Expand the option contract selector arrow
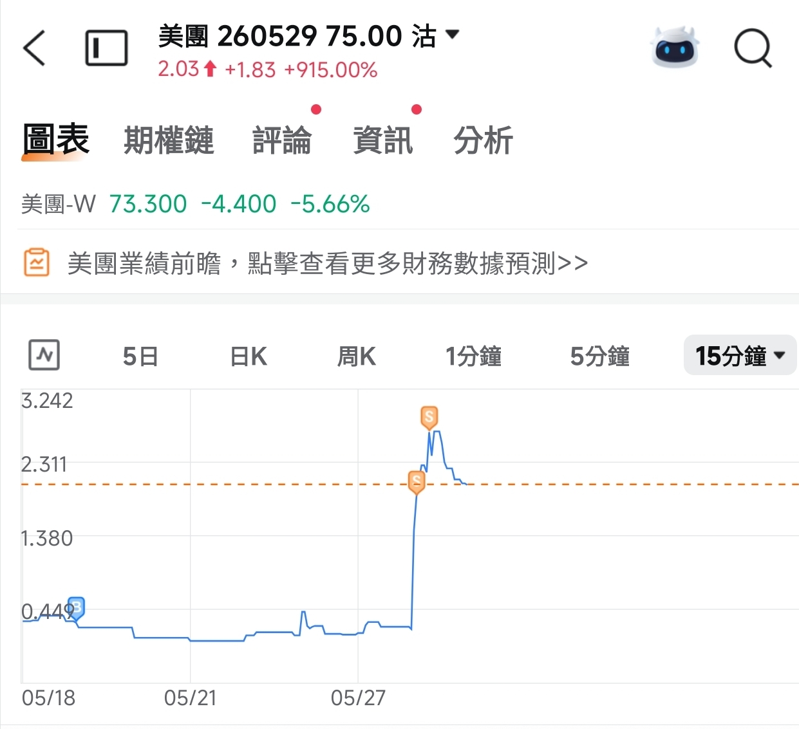Screen dimensions: 799x729 pos(453,34)
